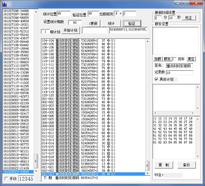Viewport: 205px width, 186px height.
Task: Click the 统计 button
Action: click(111, 23)
